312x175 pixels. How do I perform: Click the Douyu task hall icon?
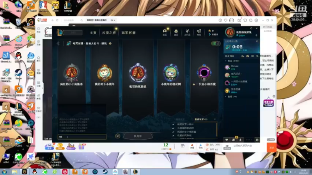(x=71, y=147)
